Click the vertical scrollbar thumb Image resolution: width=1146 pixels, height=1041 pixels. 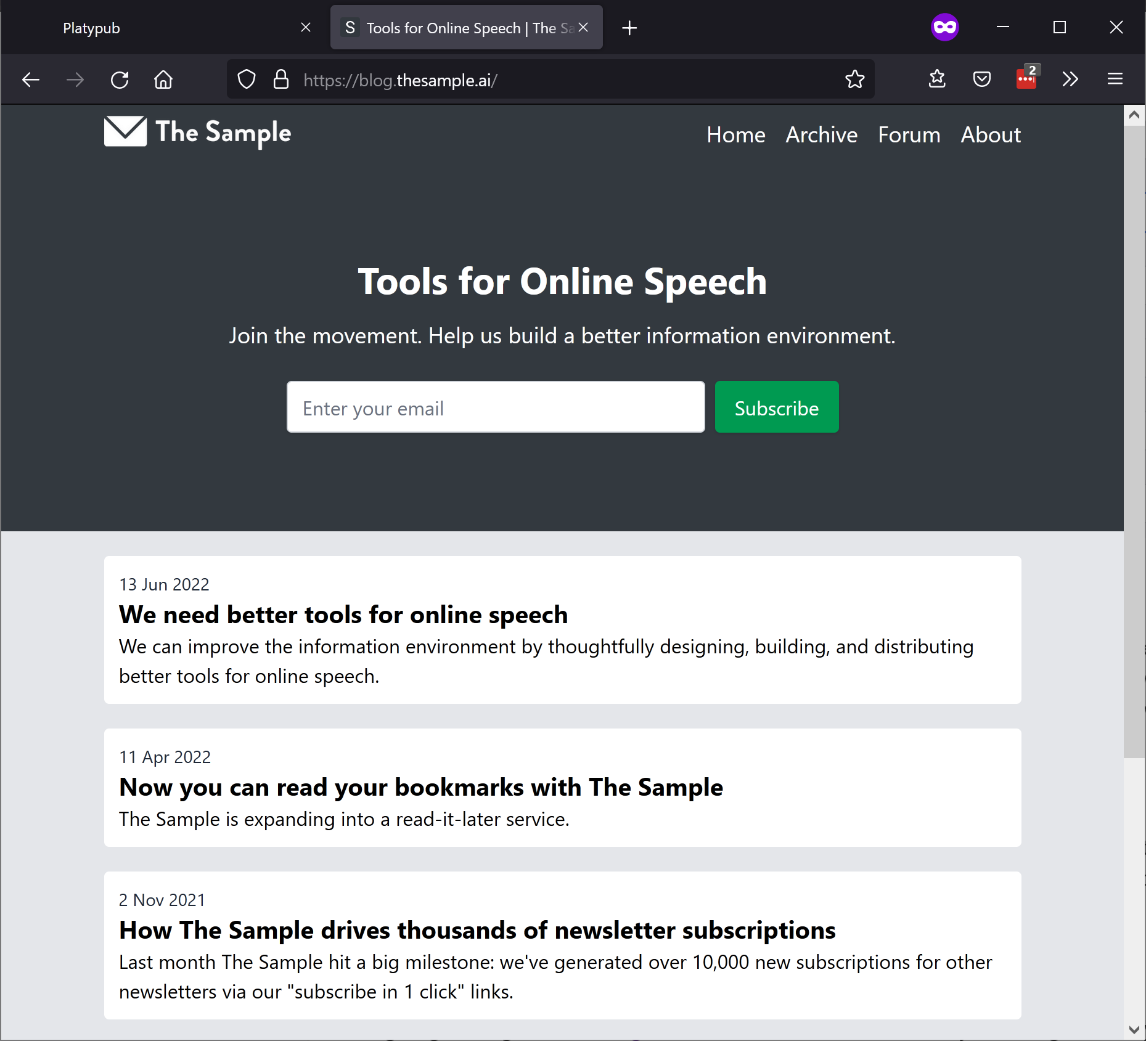click(x=1134, y=441)
